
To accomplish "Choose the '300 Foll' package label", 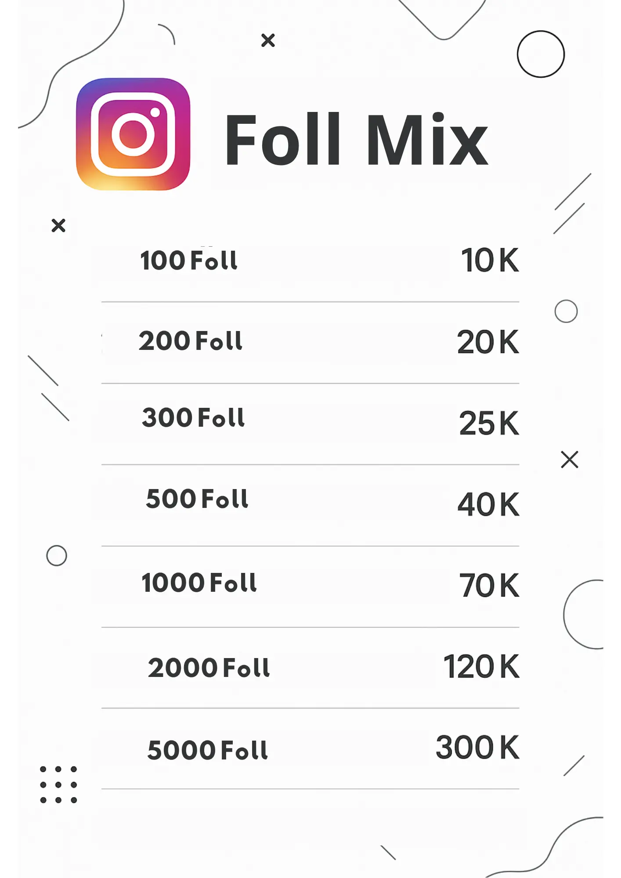I will pyautogui.click(x=193, y=417).
